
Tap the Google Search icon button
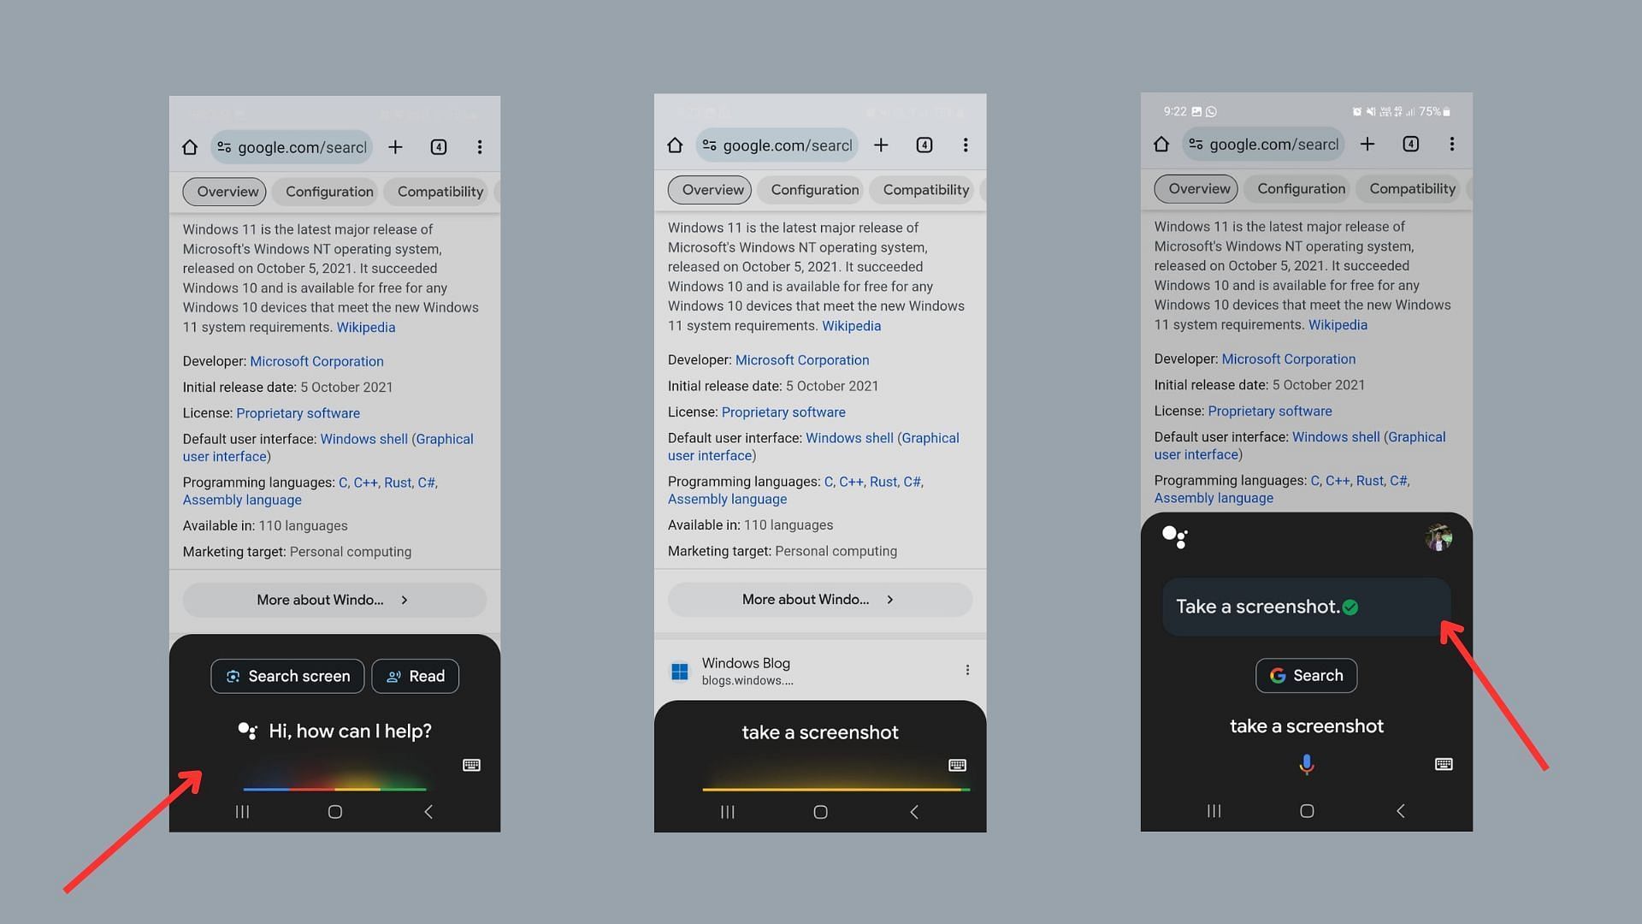(1306, 675)
